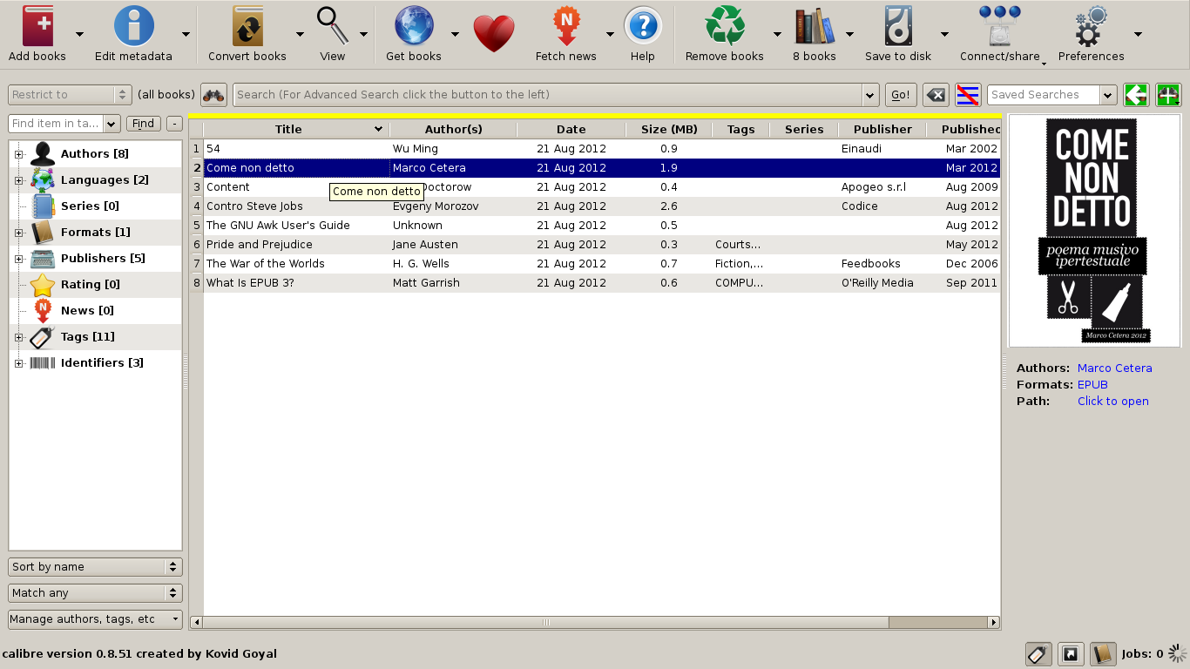This screenshot has height=669, width=1190.
Task: Select the Rating [0] category
Action: [90, 285]
